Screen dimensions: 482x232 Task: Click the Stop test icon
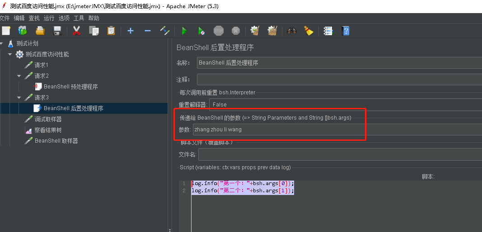coord(219,31)
